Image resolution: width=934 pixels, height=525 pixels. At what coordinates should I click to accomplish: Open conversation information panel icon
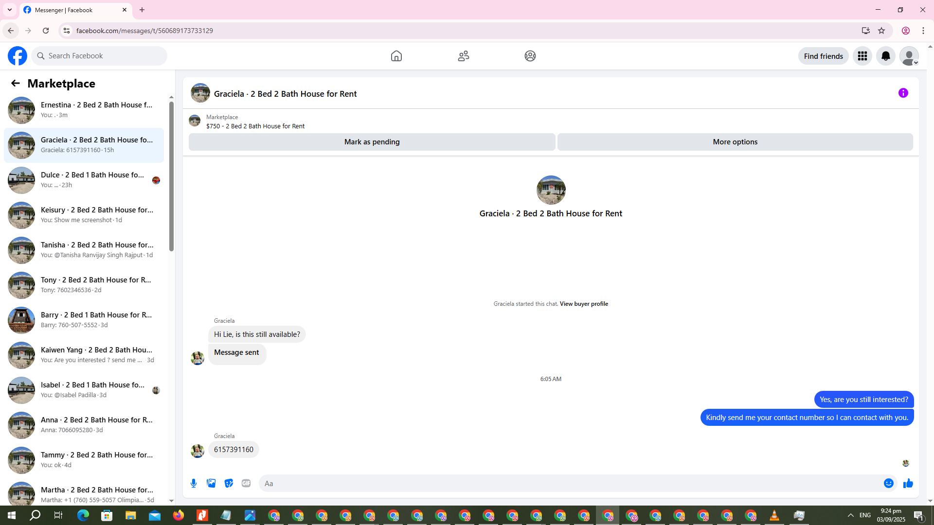tap(903, 93)
